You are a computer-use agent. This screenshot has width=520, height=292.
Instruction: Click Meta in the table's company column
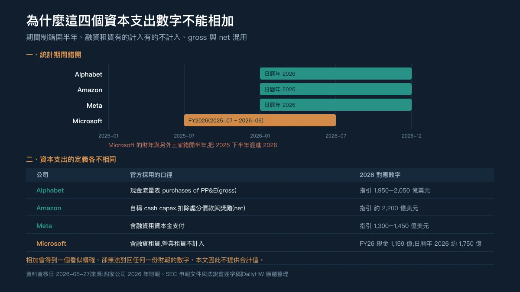(44, 226)
